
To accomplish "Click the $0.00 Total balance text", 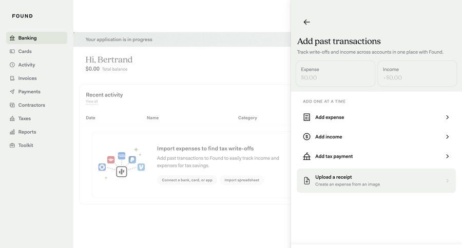I will point(106,69).
